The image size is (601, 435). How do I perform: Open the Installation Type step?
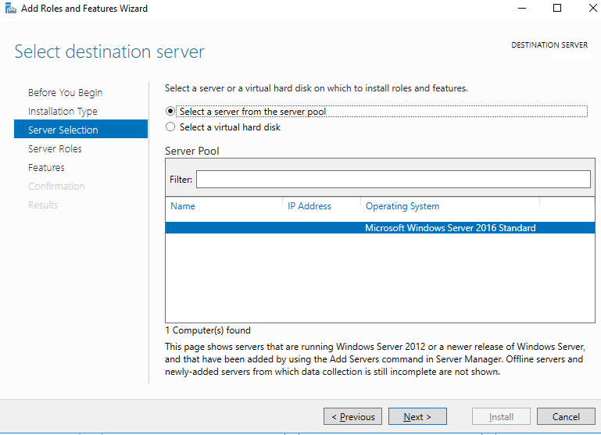pyautogui.click(x=63, y=112)
